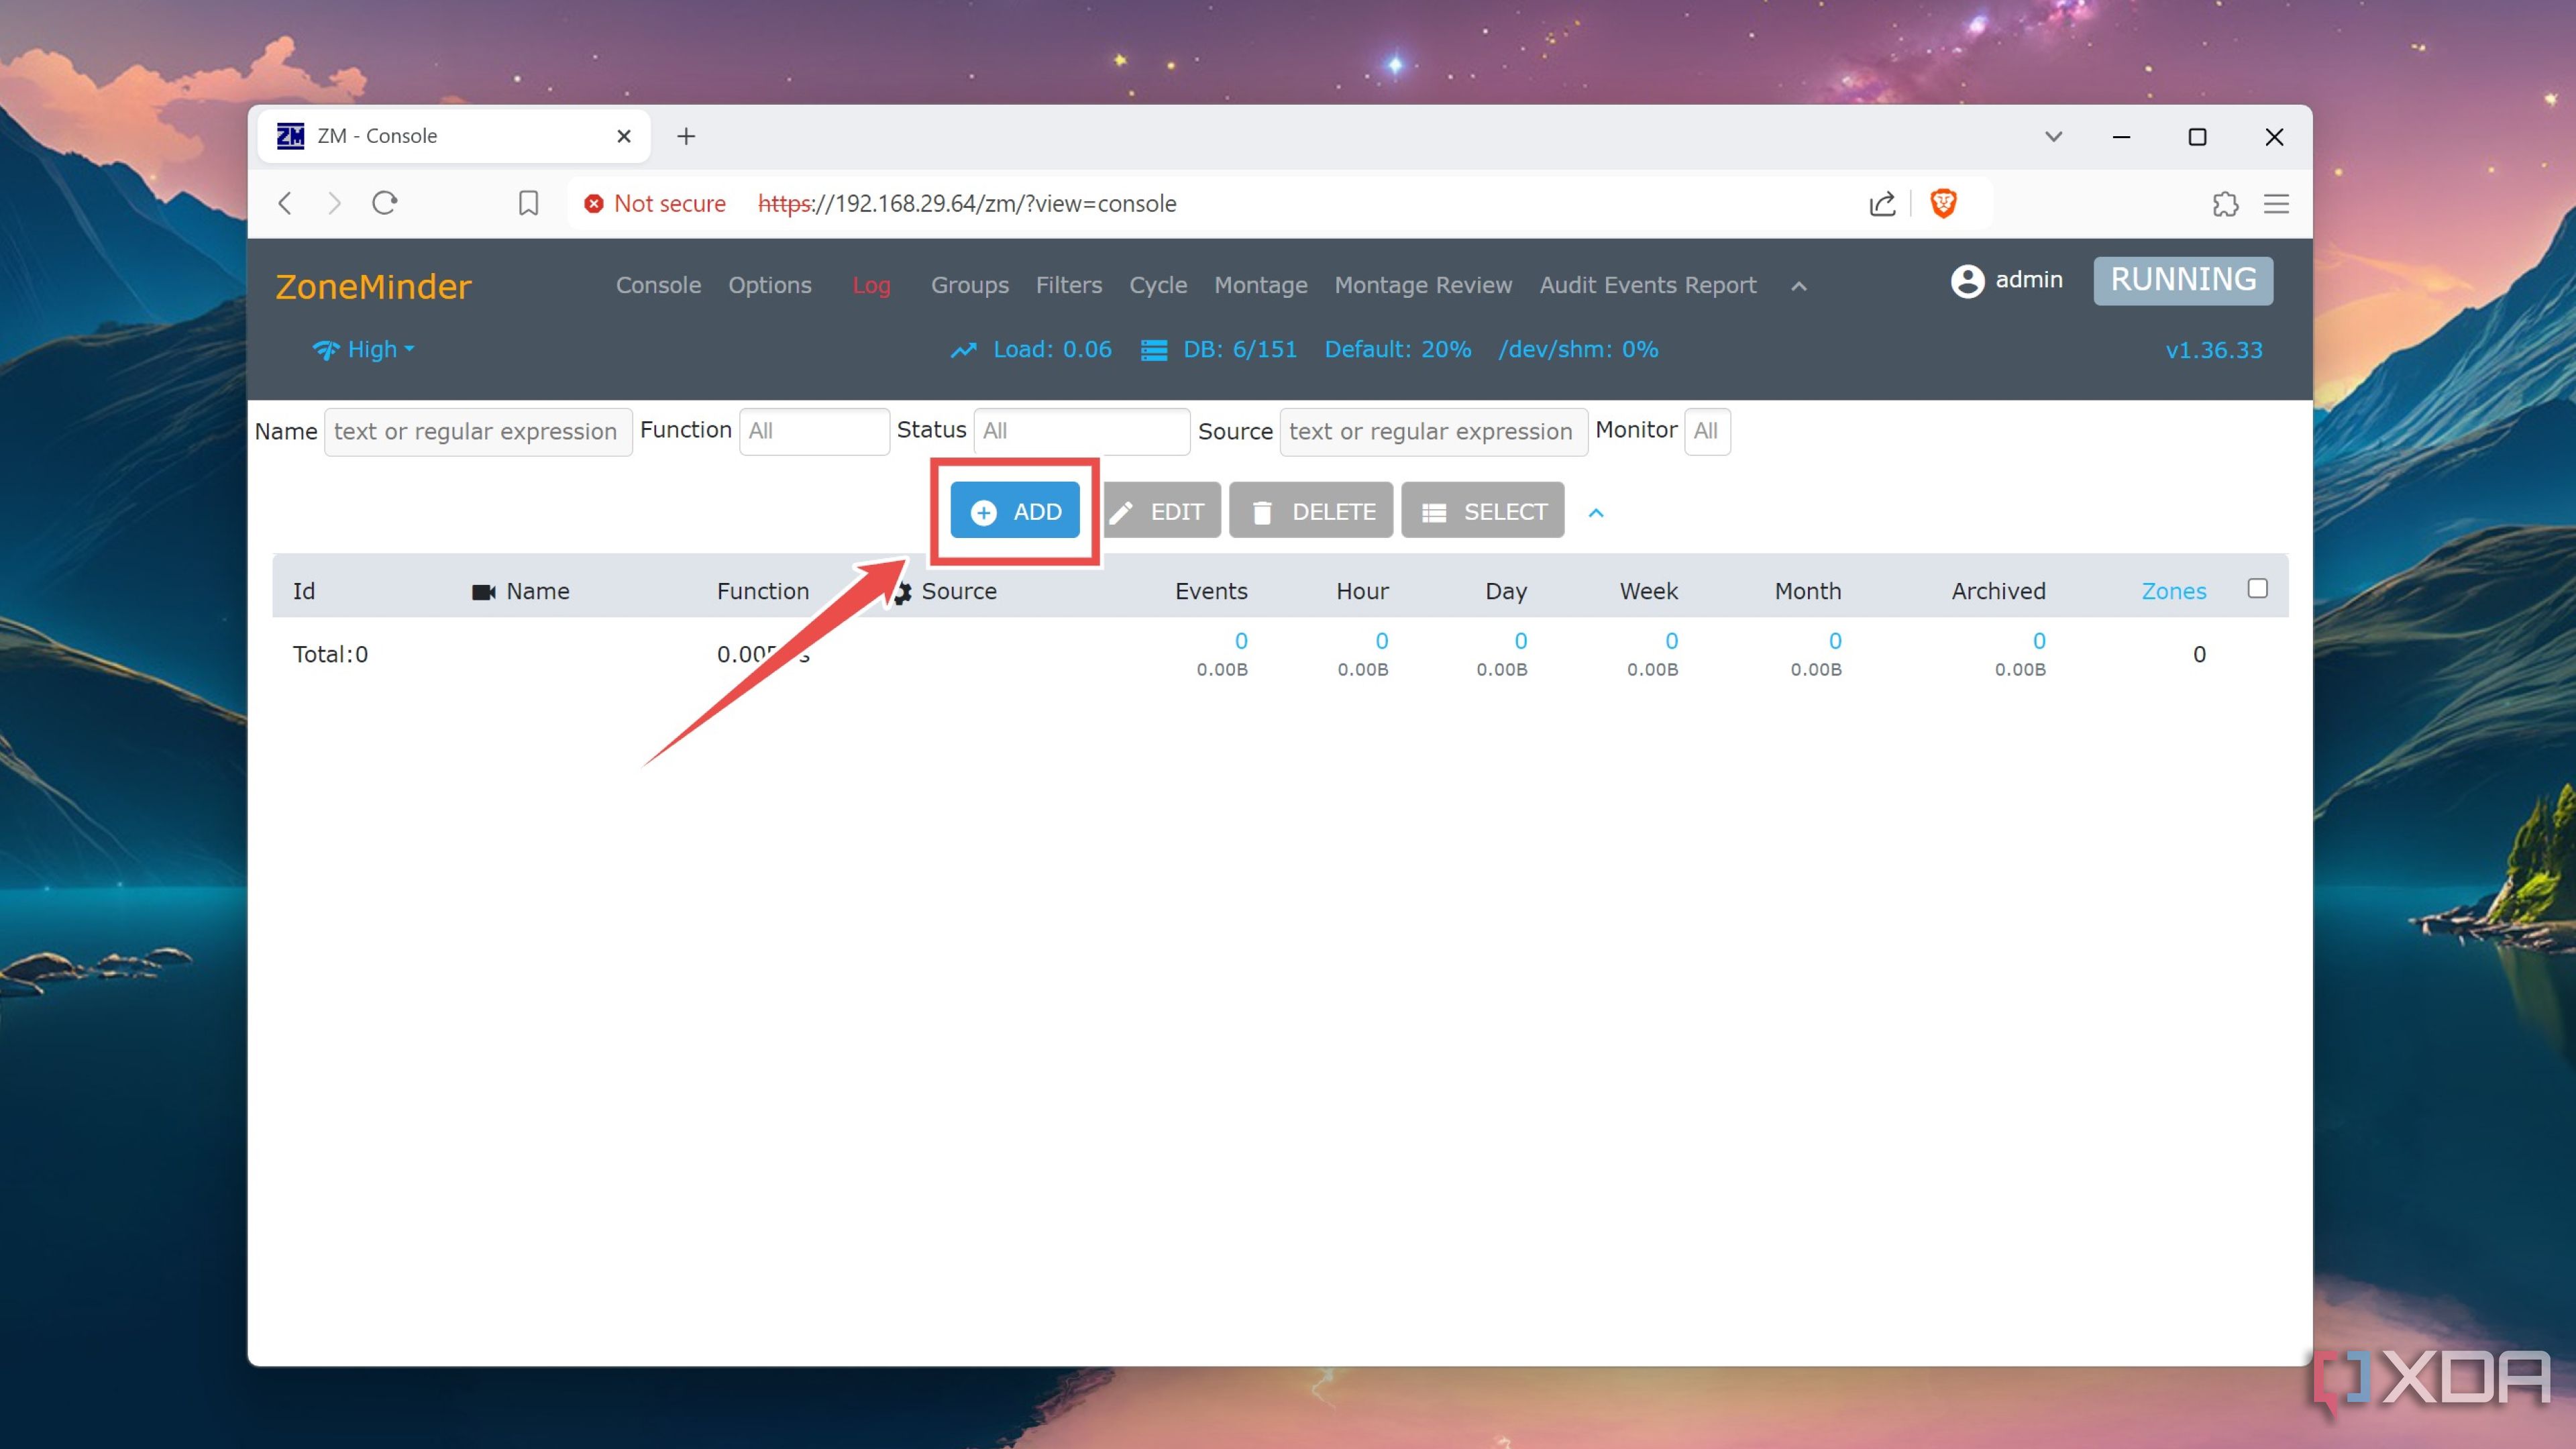Open the Brave Shields lion icon
Screen dimensions: 2576x1449
tap(1944, 203)
